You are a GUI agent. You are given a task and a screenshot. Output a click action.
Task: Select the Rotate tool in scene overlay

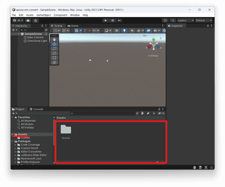click(54, 49)
